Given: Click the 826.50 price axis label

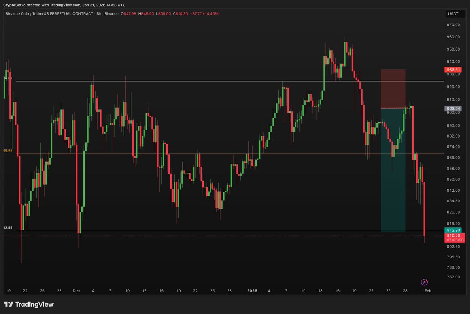Looking at the screenshot, I should [453, 212].
